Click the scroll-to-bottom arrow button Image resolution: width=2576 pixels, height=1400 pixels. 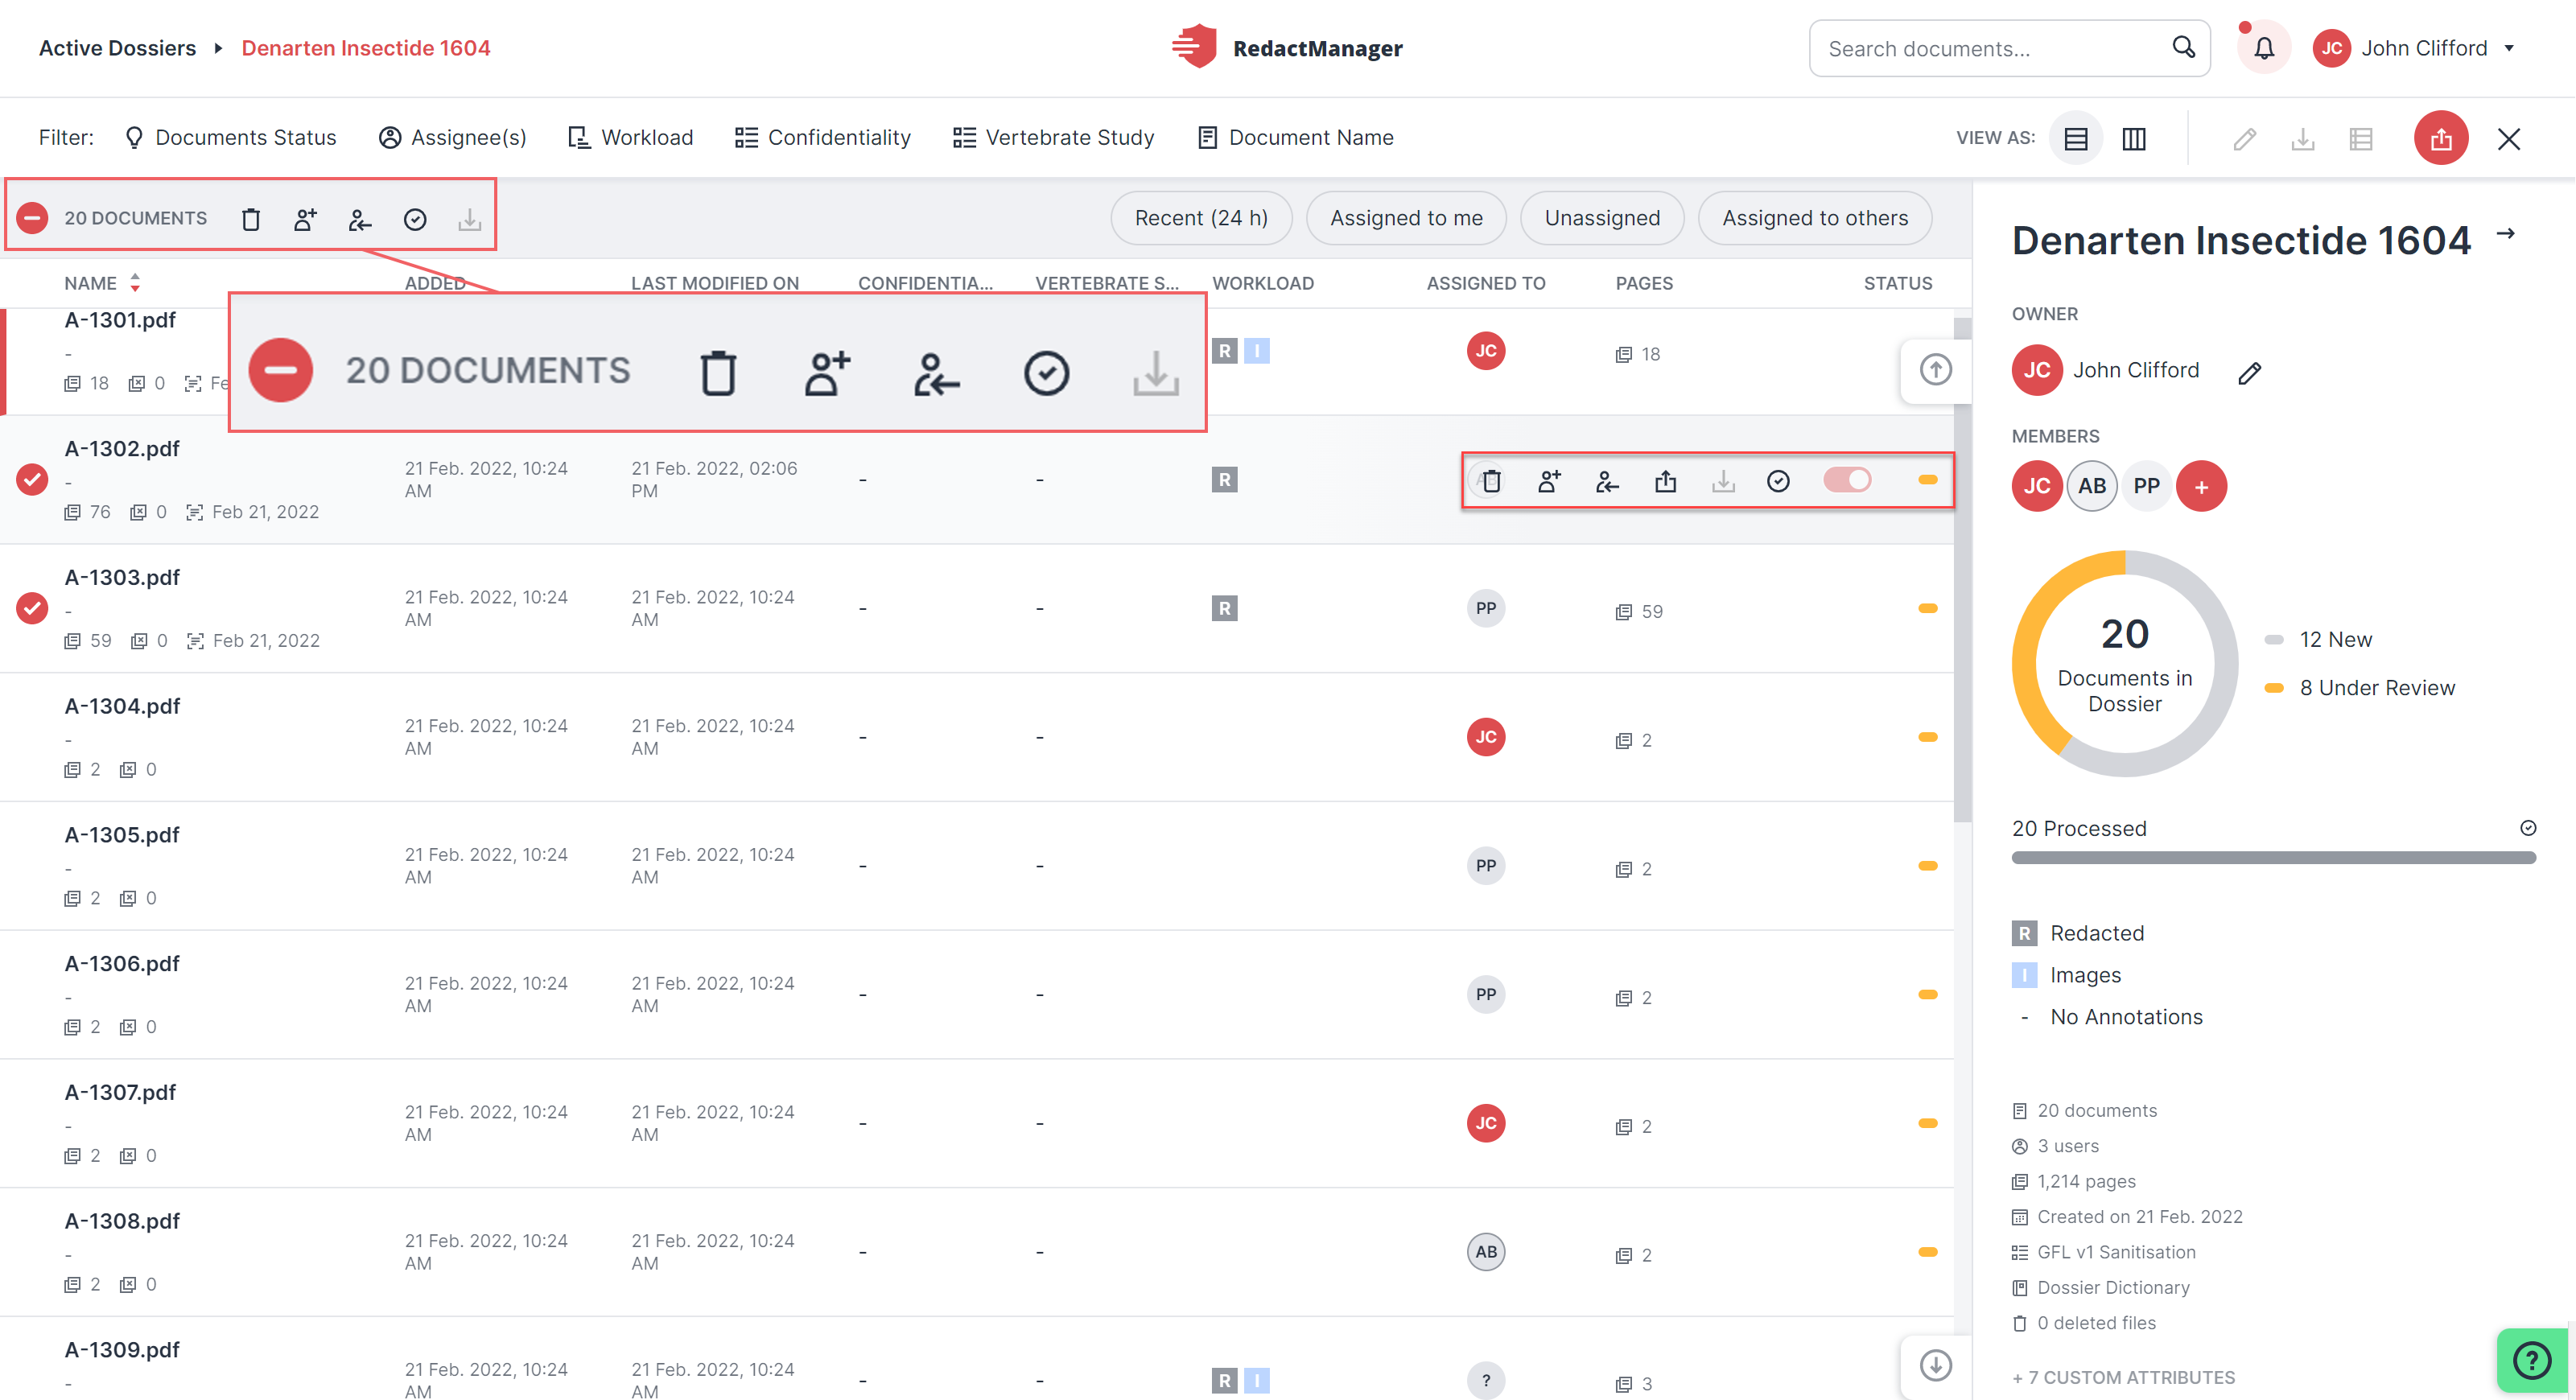coord(1936,1365)
